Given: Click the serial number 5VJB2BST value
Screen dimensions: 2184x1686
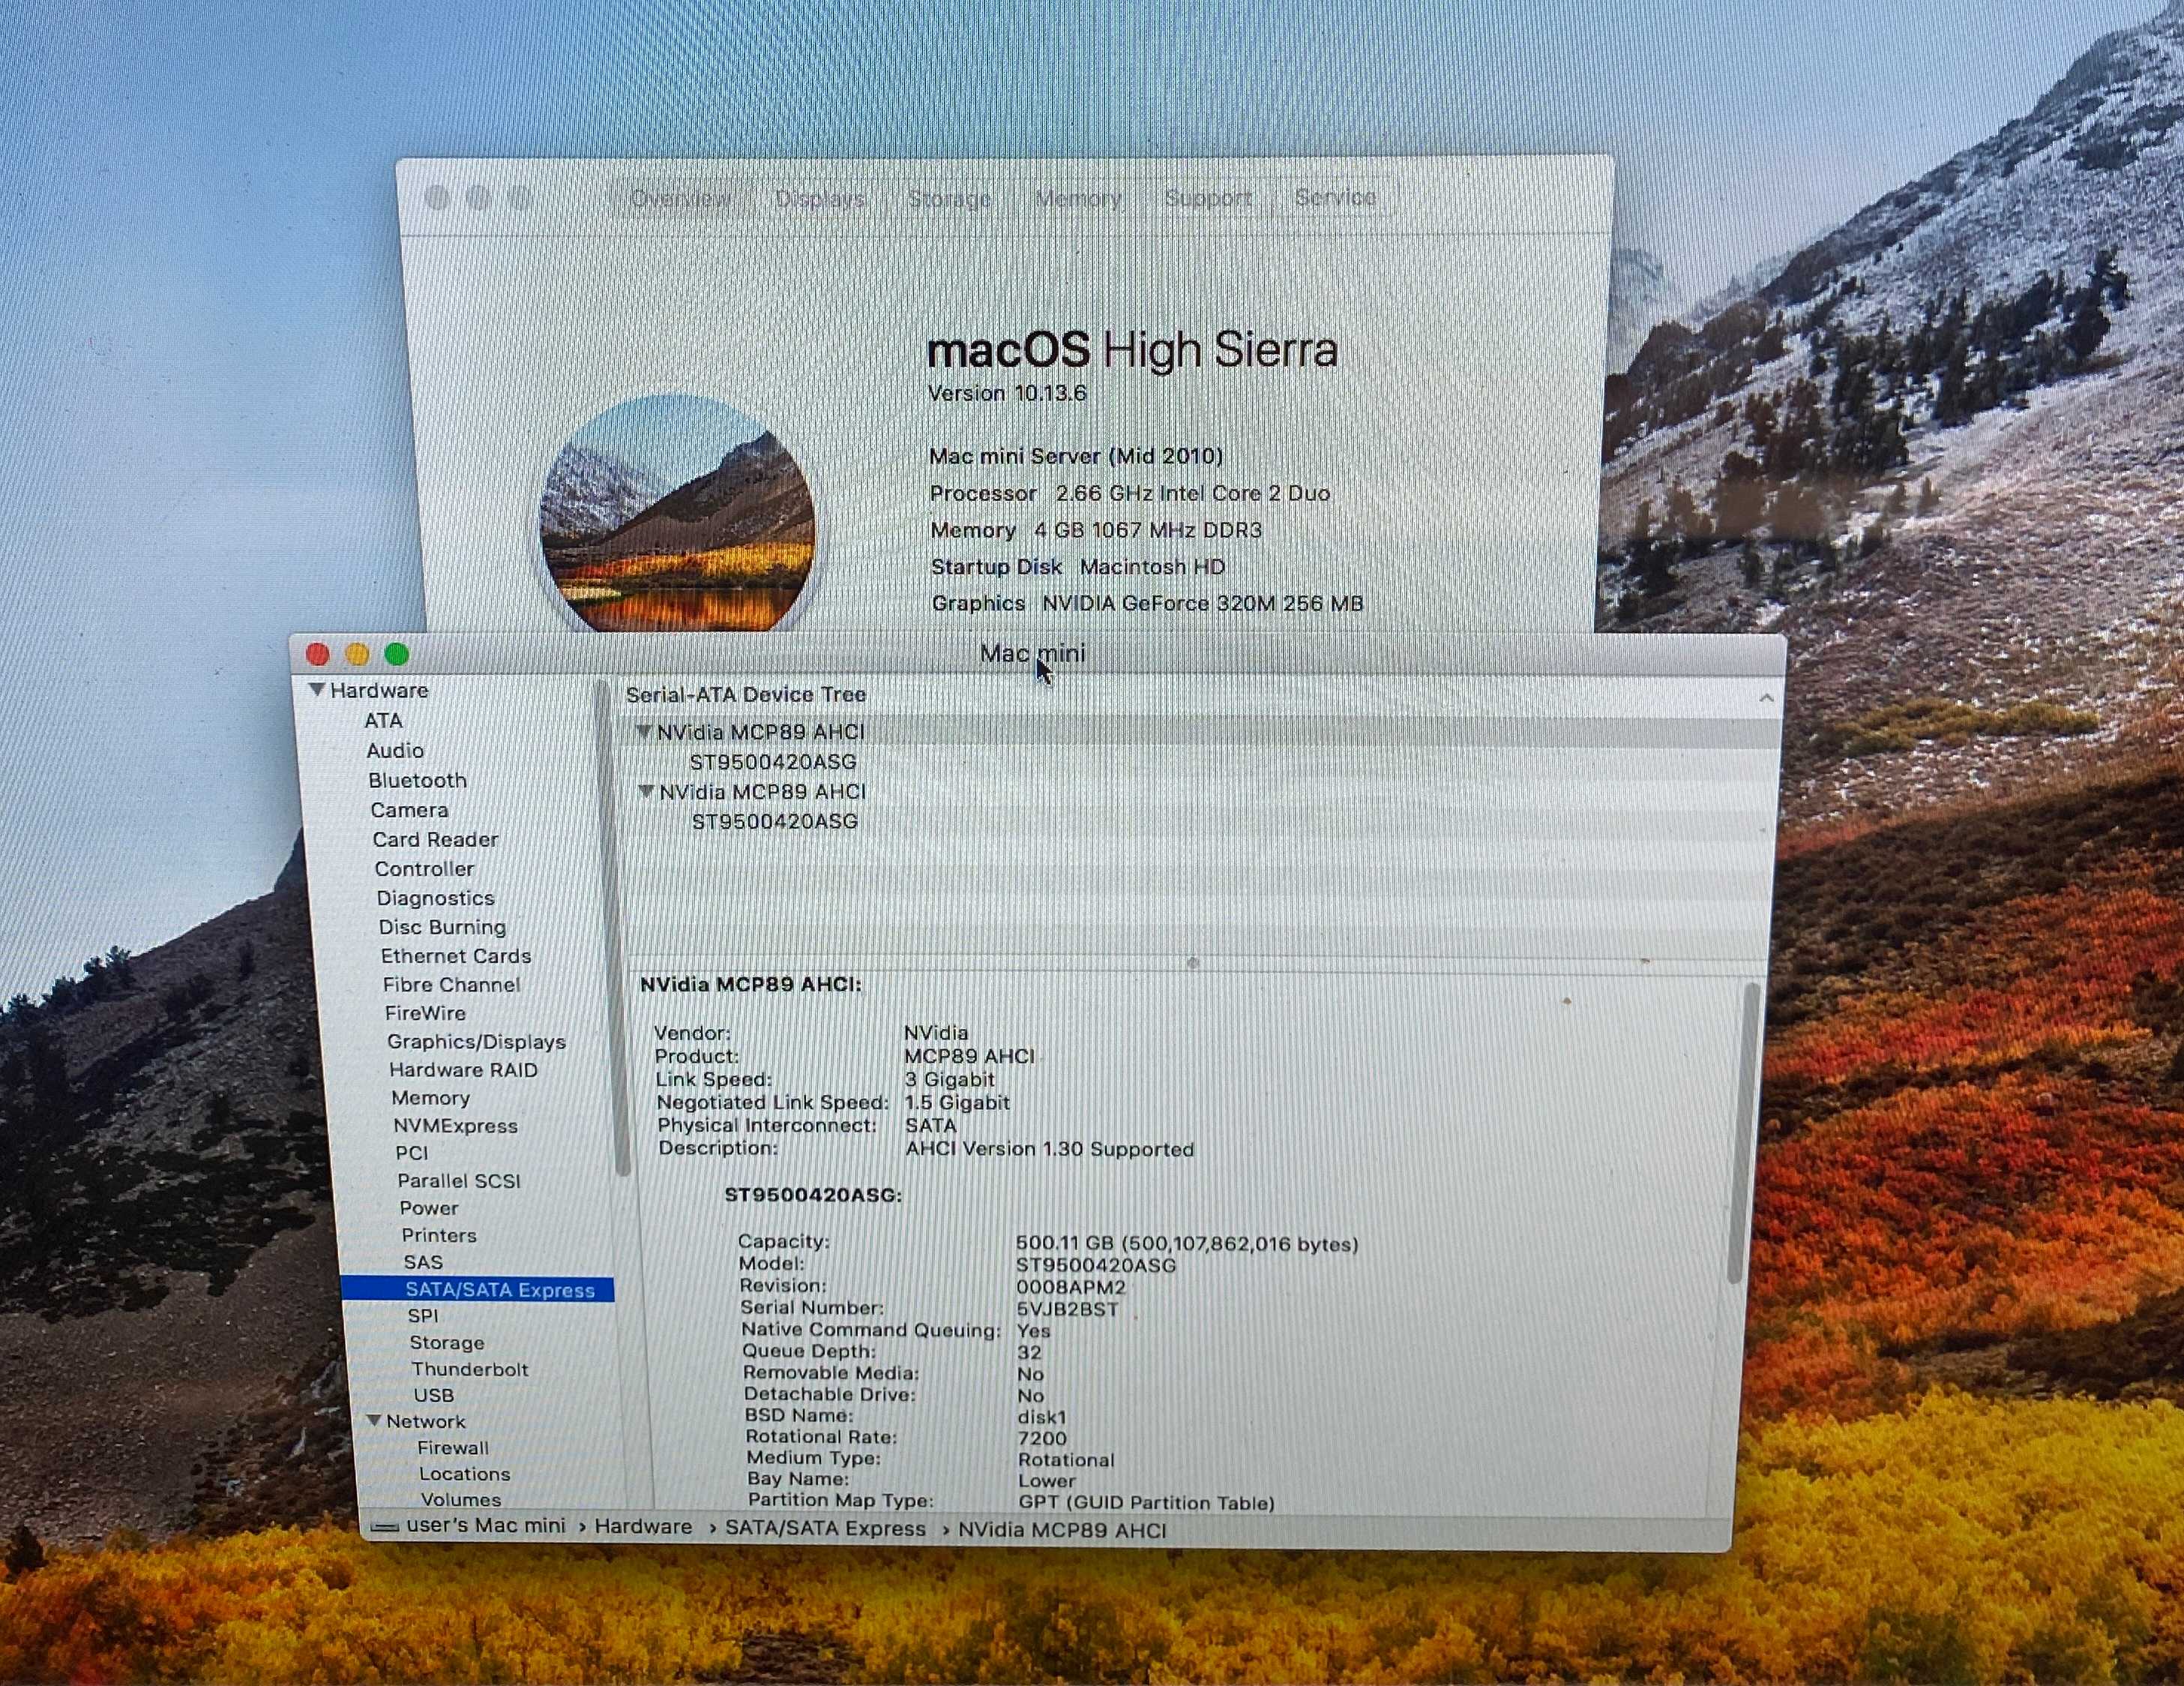Looking at the screenshot, I should click(x=1067, y=1309).
